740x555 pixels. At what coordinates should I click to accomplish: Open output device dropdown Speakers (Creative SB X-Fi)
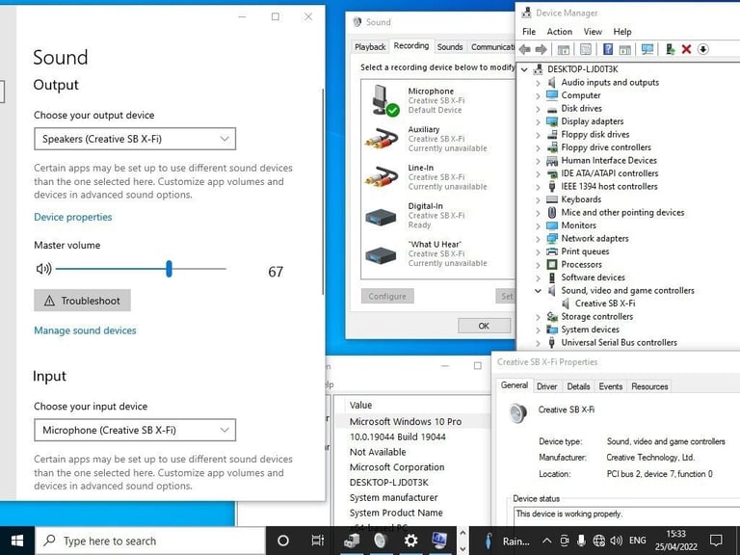(135, 139)
